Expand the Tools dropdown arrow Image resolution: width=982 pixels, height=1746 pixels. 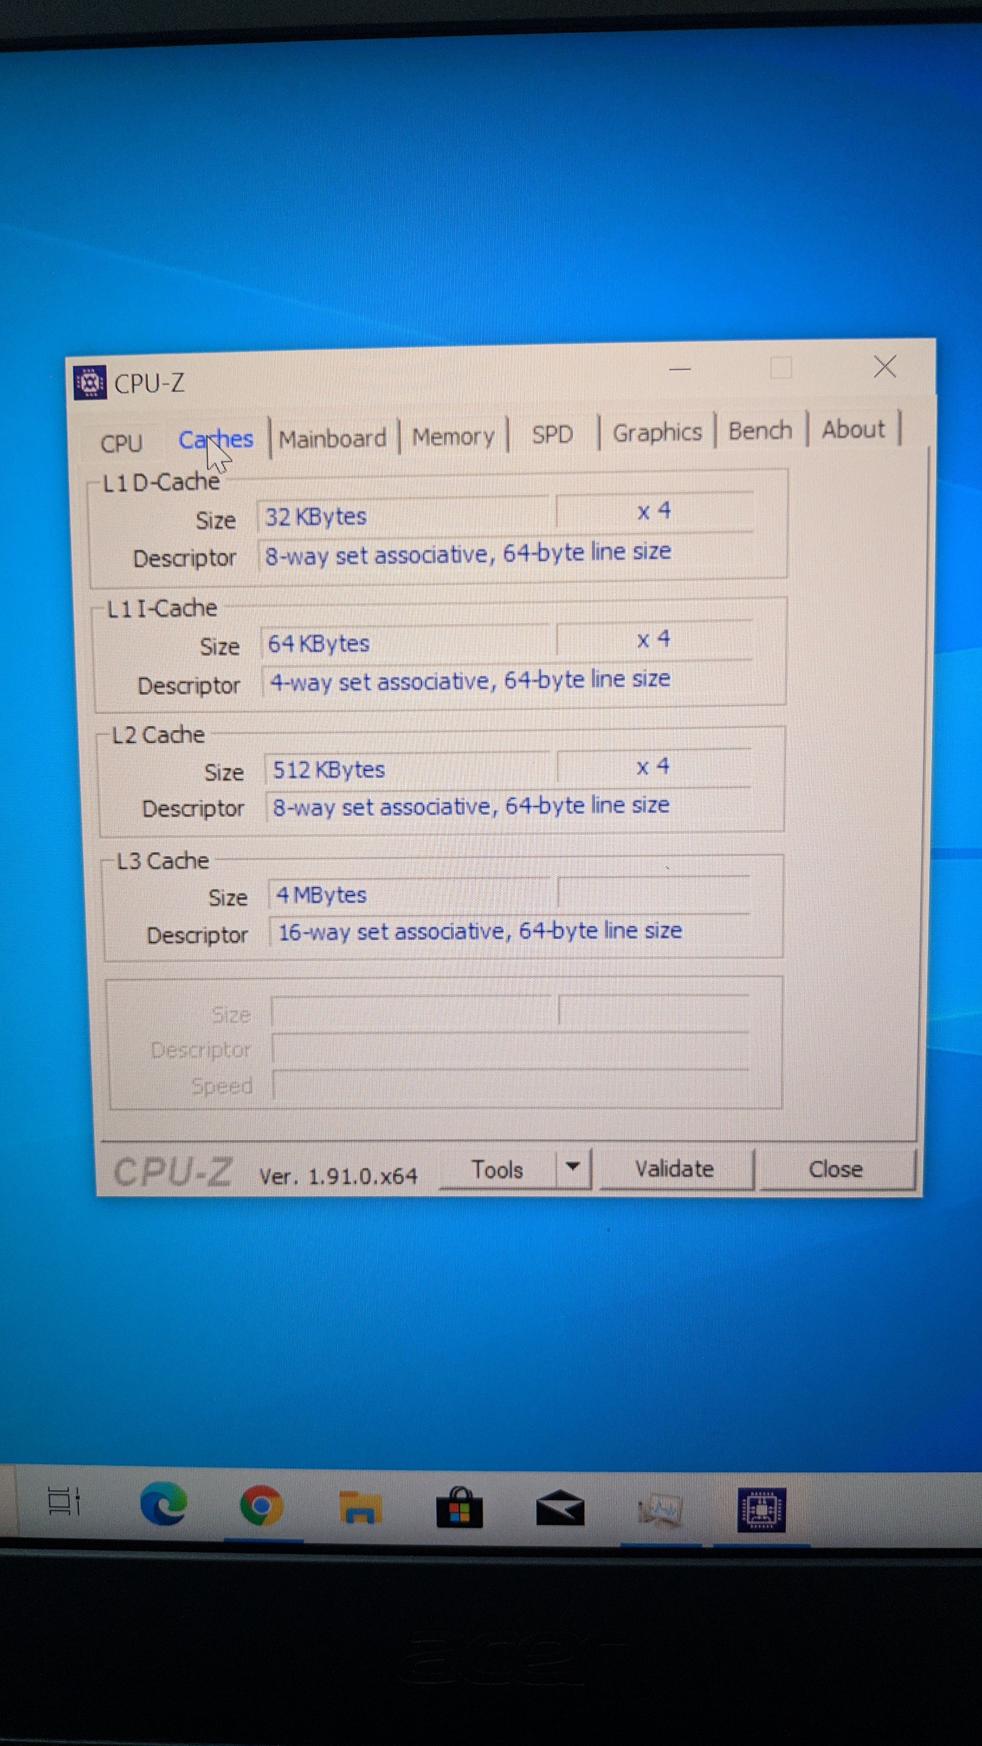pos(573,1167)
